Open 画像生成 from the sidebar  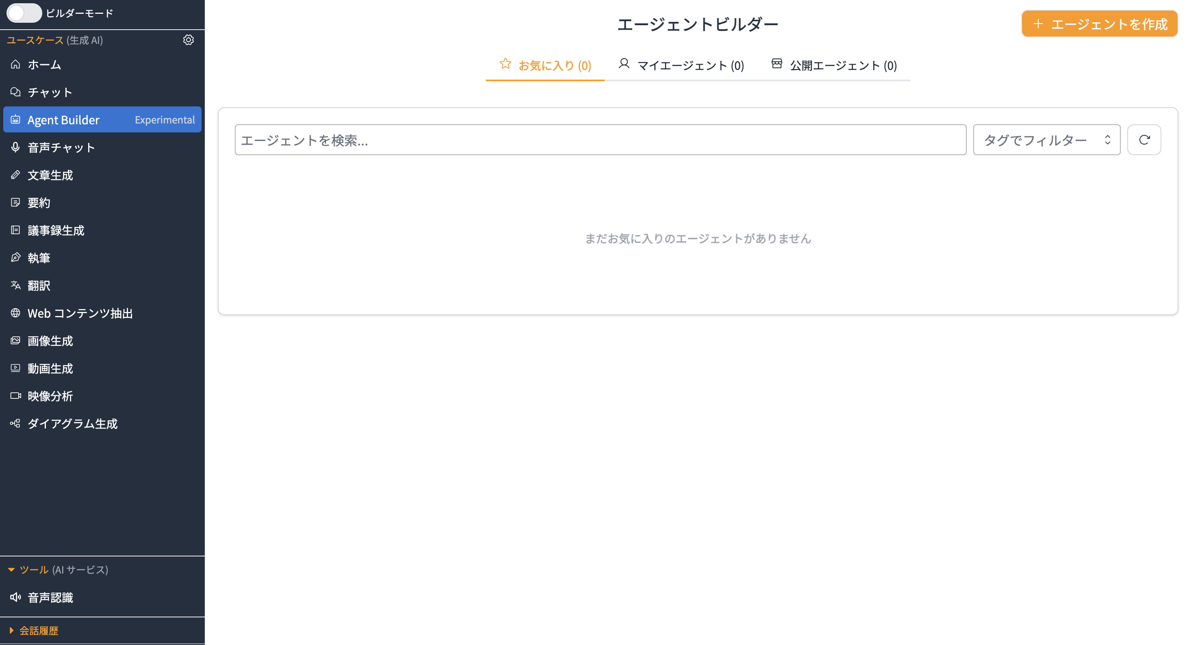(x=50, y=340)
